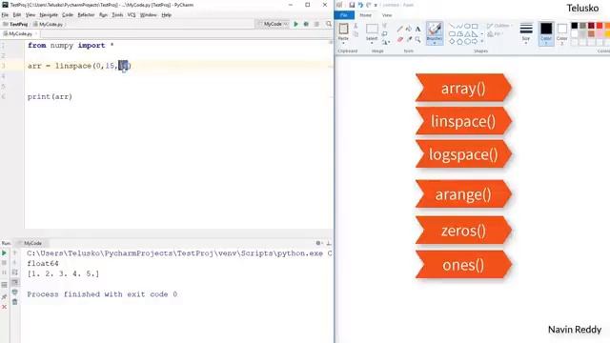This screenshot has width=610, height=343.
Task: Click the Undo arrow in Paint quick access bar
Action: coord(360,5)
